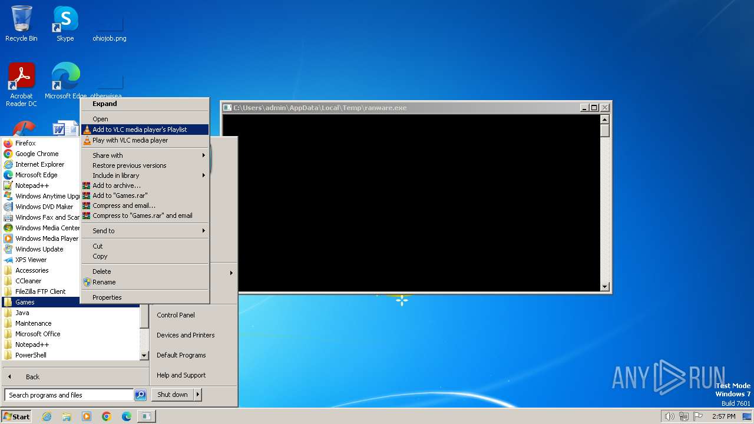This screenshot has height=424, width=754.
Task: Open Windows Update entry
Action: pyautogui.click(x=39, y=249)
